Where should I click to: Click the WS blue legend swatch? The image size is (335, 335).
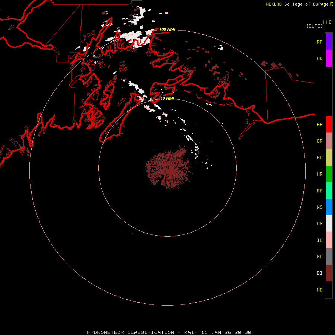point(329,207)
